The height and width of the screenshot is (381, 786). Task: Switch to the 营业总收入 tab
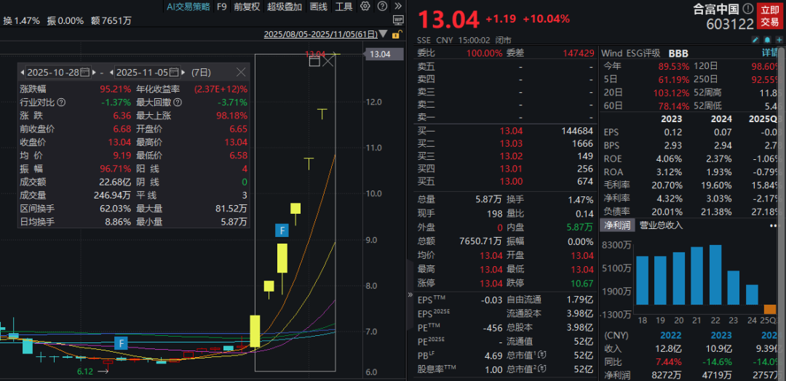pyautogui.click(x=661, y=225)
